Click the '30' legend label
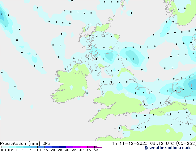The height and width of the screenshot is (151, 196). coord(67,150)
